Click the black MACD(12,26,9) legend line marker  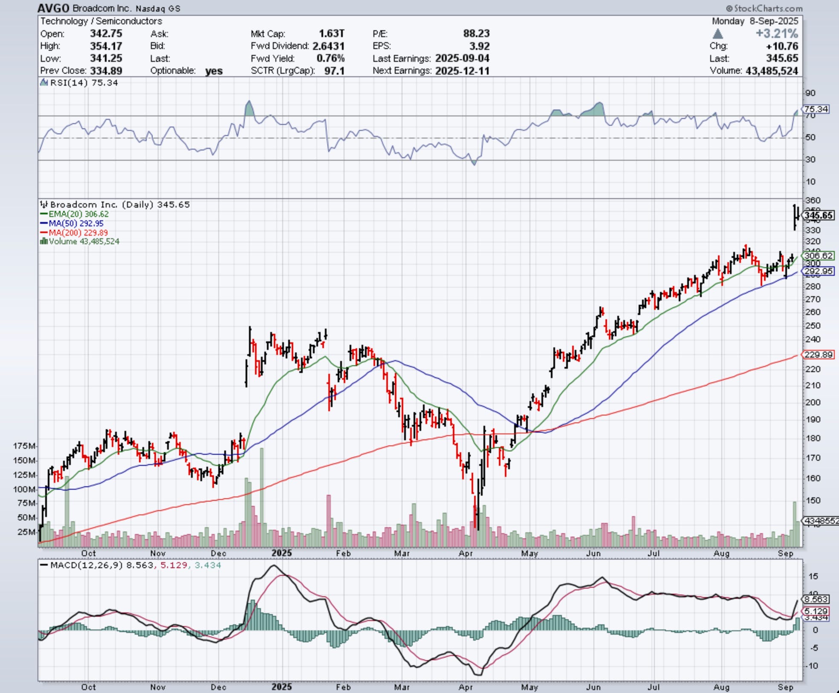[x=44, y=565]
